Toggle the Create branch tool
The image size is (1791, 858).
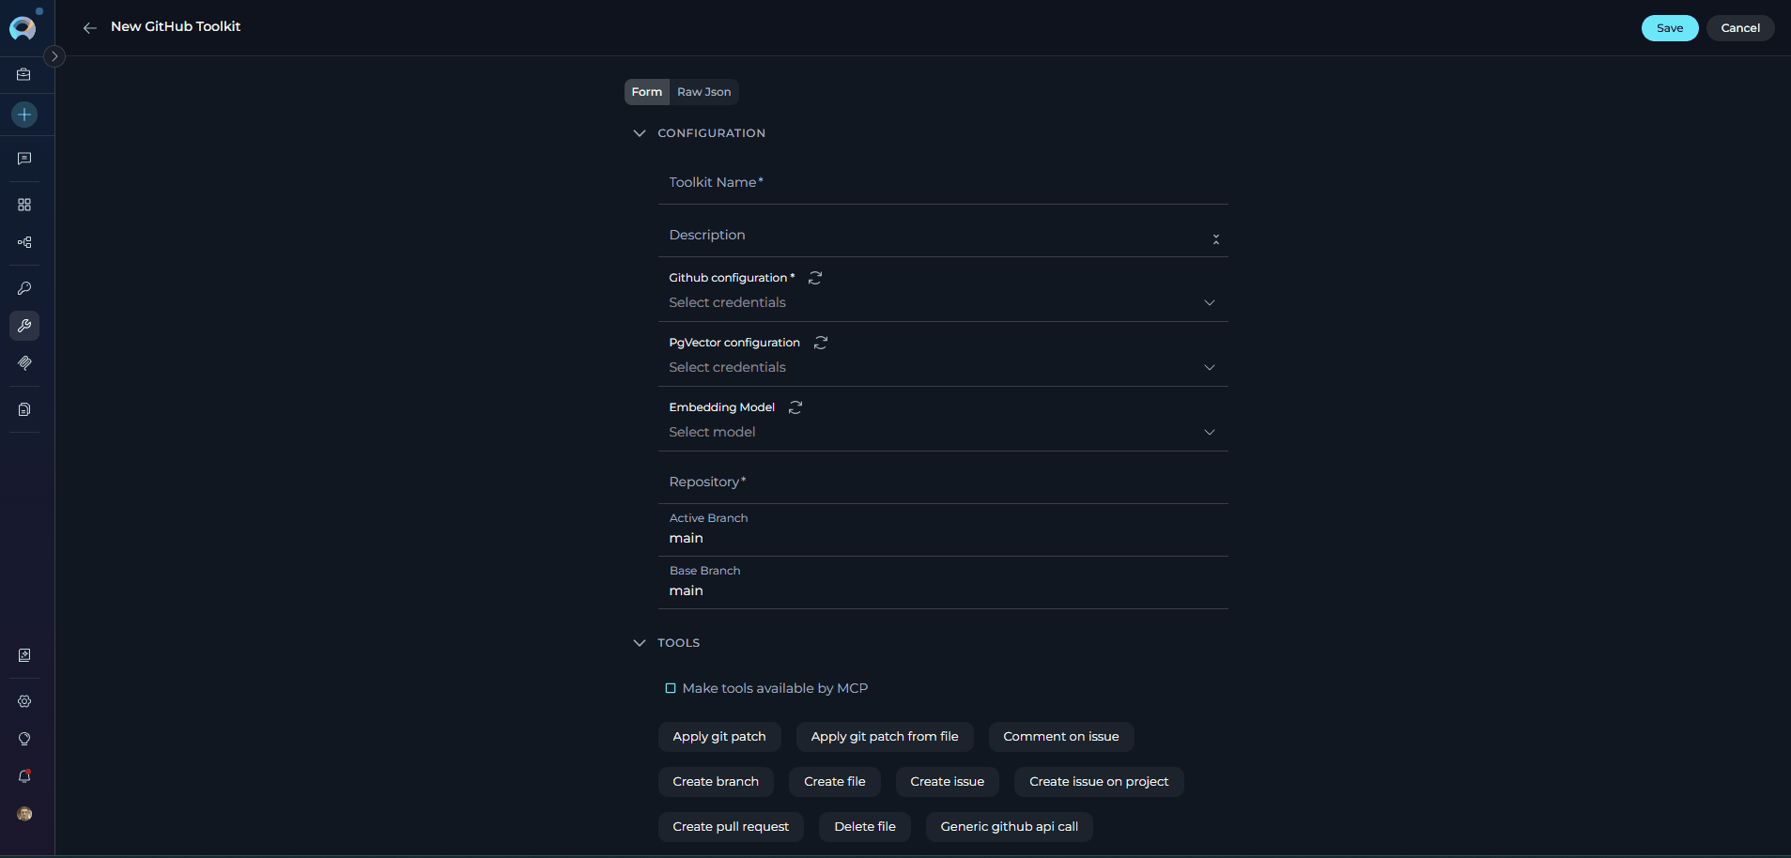[x=716, y=782]
